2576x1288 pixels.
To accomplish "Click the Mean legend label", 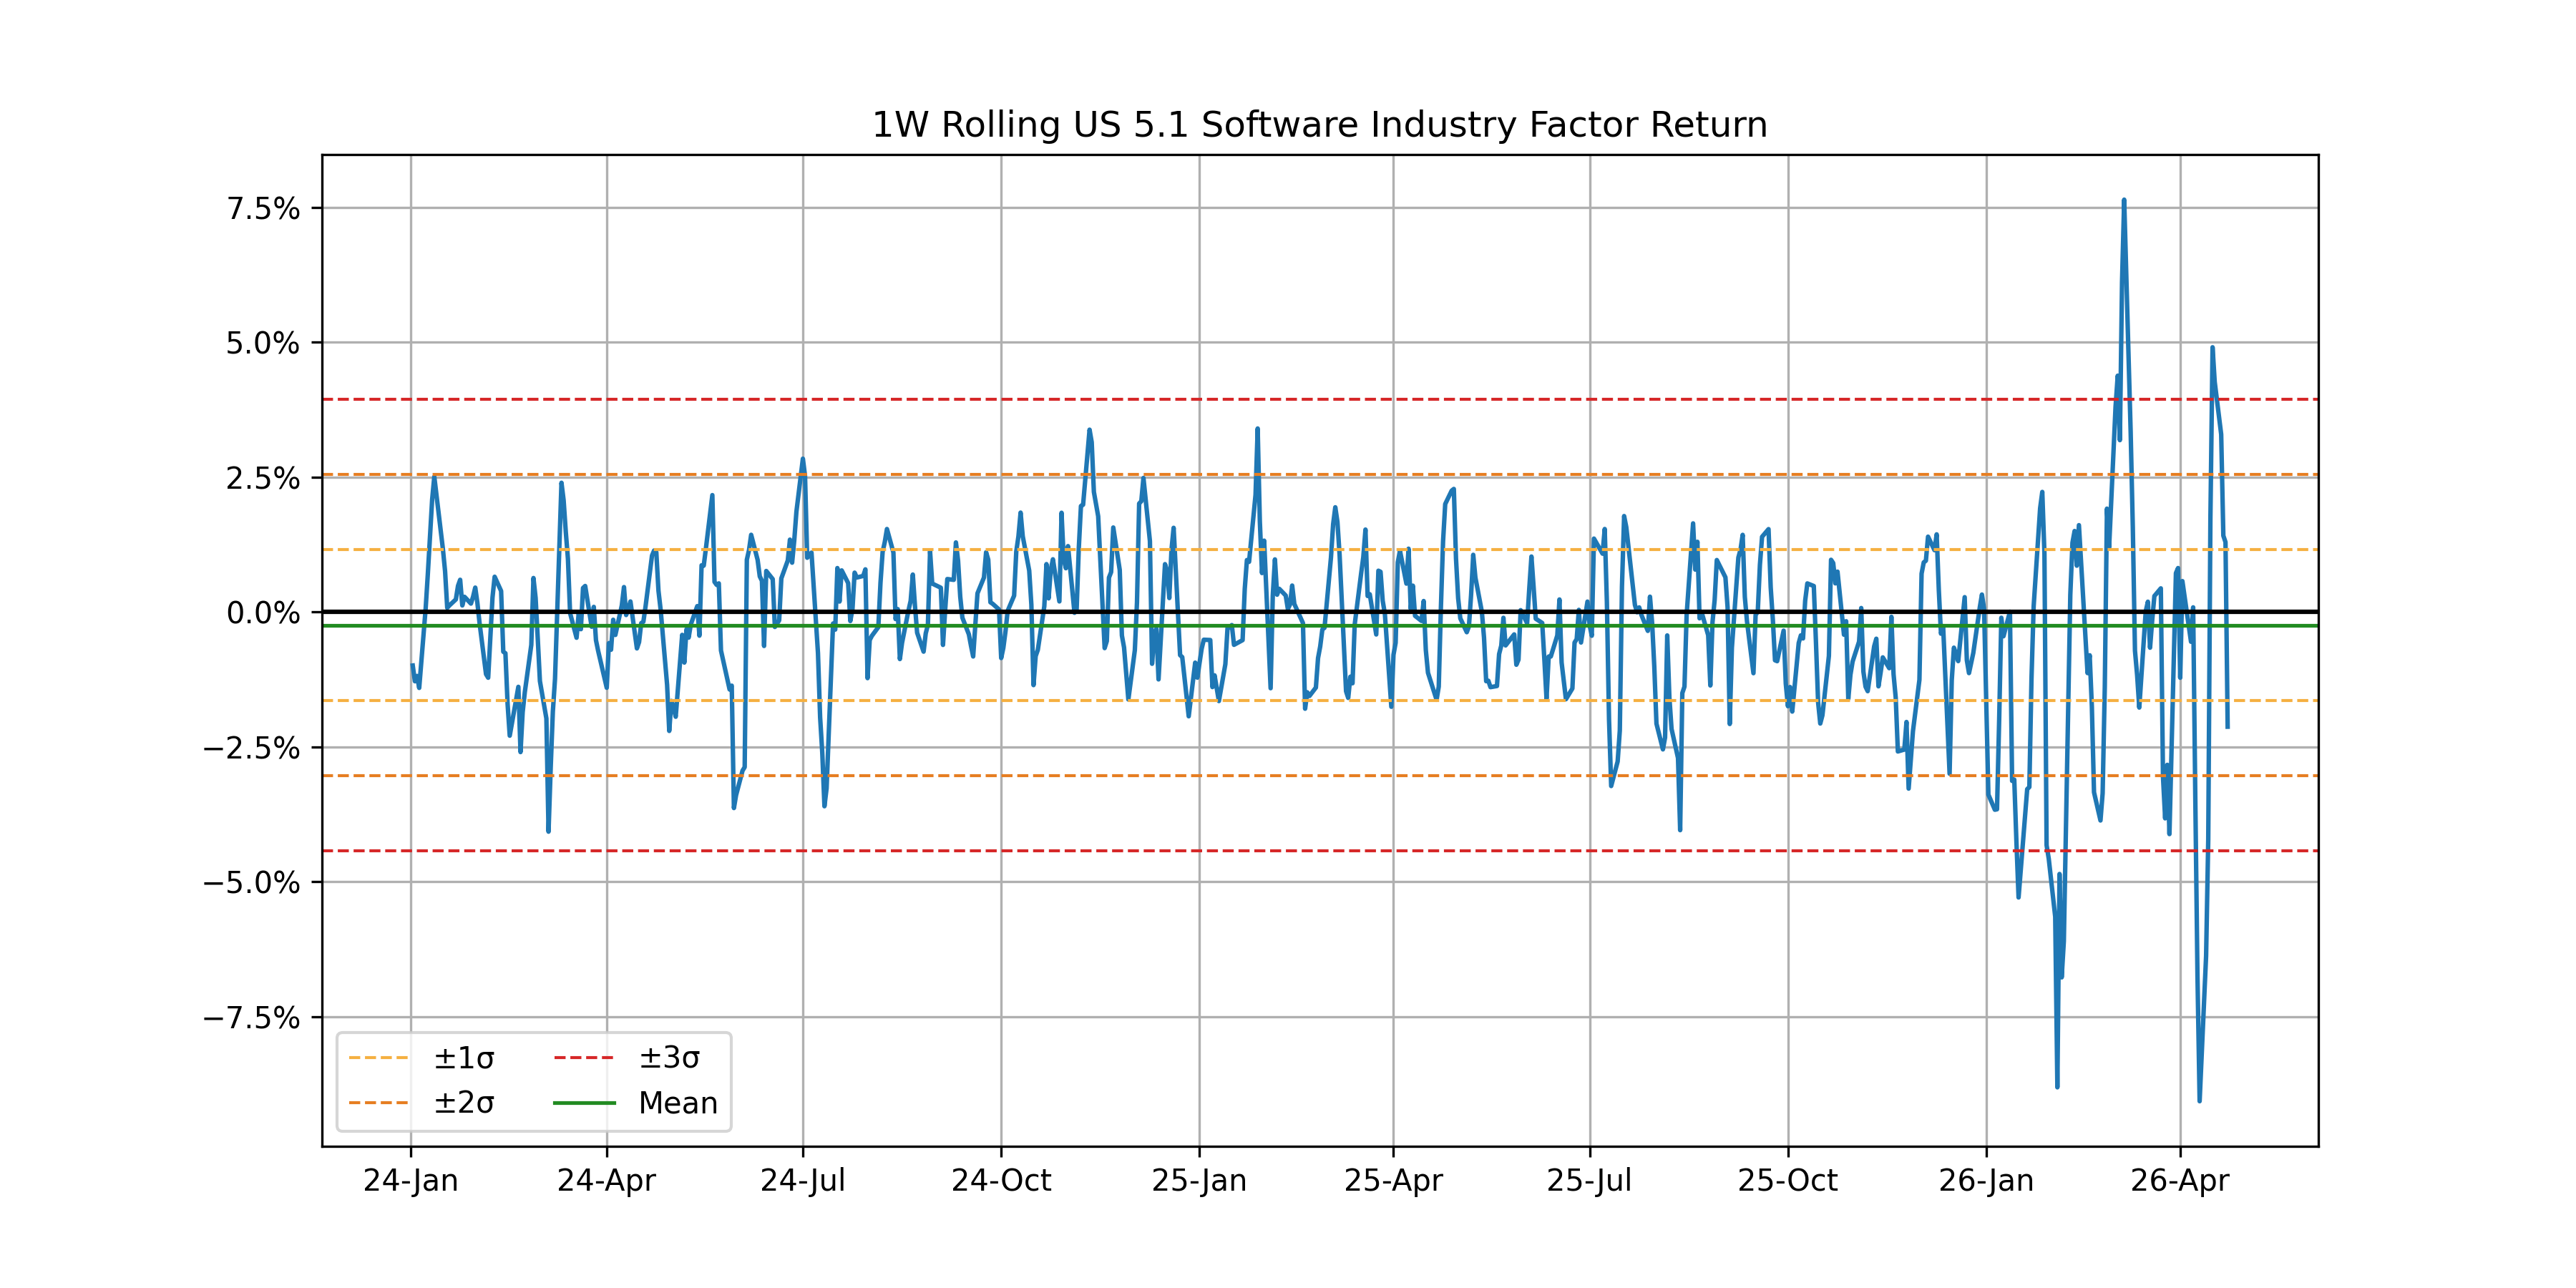I will 678,1103.
